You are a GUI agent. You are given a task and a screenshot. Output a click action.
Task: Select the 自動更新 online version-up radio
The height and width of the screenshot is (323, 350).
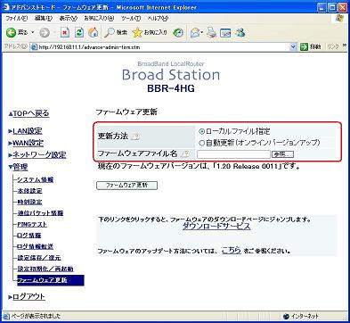coord(202,143)
